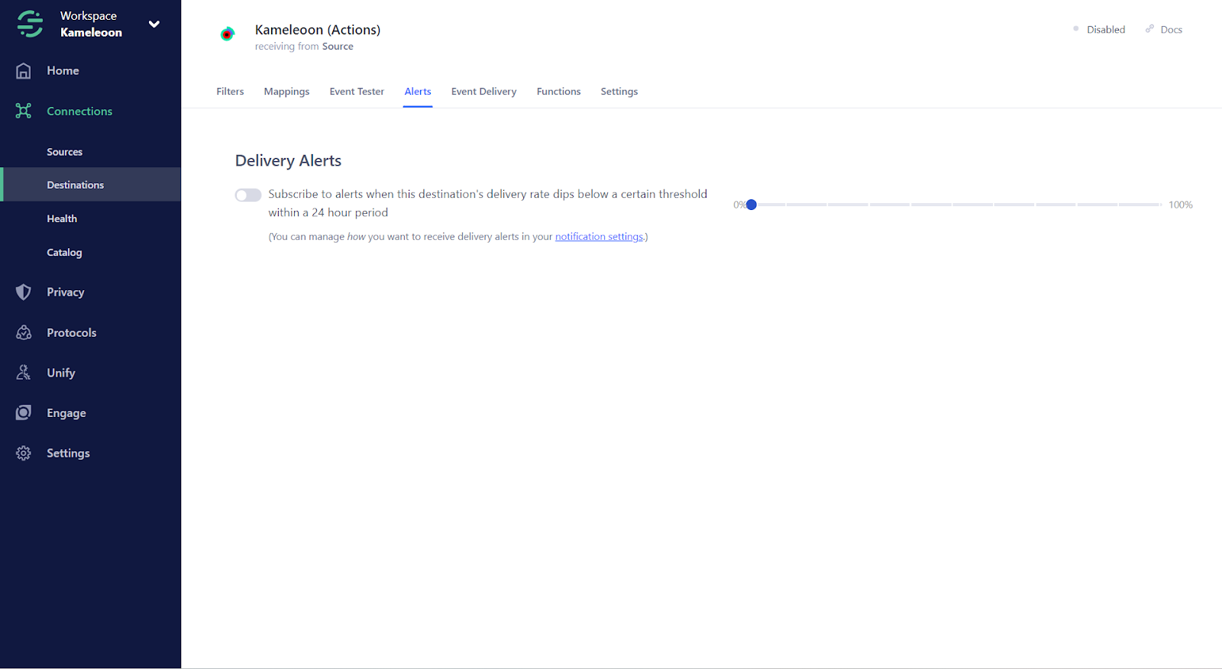1222x669 pixels.
Task: Click the delivery threshold slider handle
Action: 752,205
